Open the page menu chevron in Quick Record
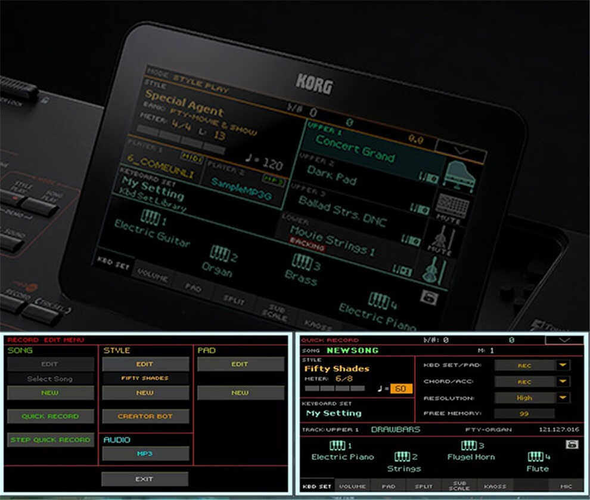The width and height of the screenshot is (590, 500). coord(564,340)
